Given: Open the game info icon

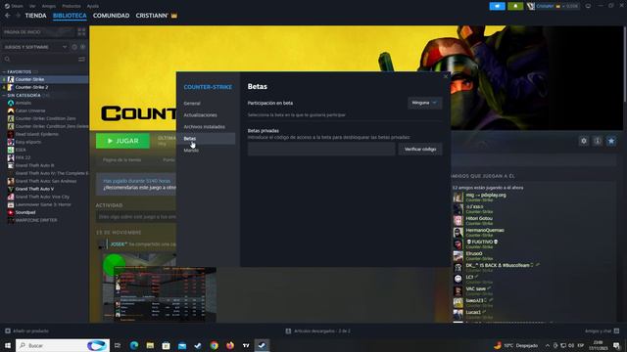Looking at the screenshot, I should point(598,141).
